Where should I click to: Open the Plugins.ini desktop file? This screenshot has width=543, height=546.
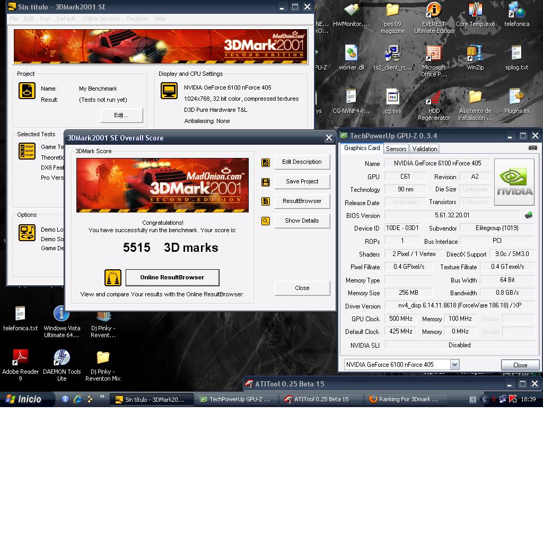(x=516, y=101)
